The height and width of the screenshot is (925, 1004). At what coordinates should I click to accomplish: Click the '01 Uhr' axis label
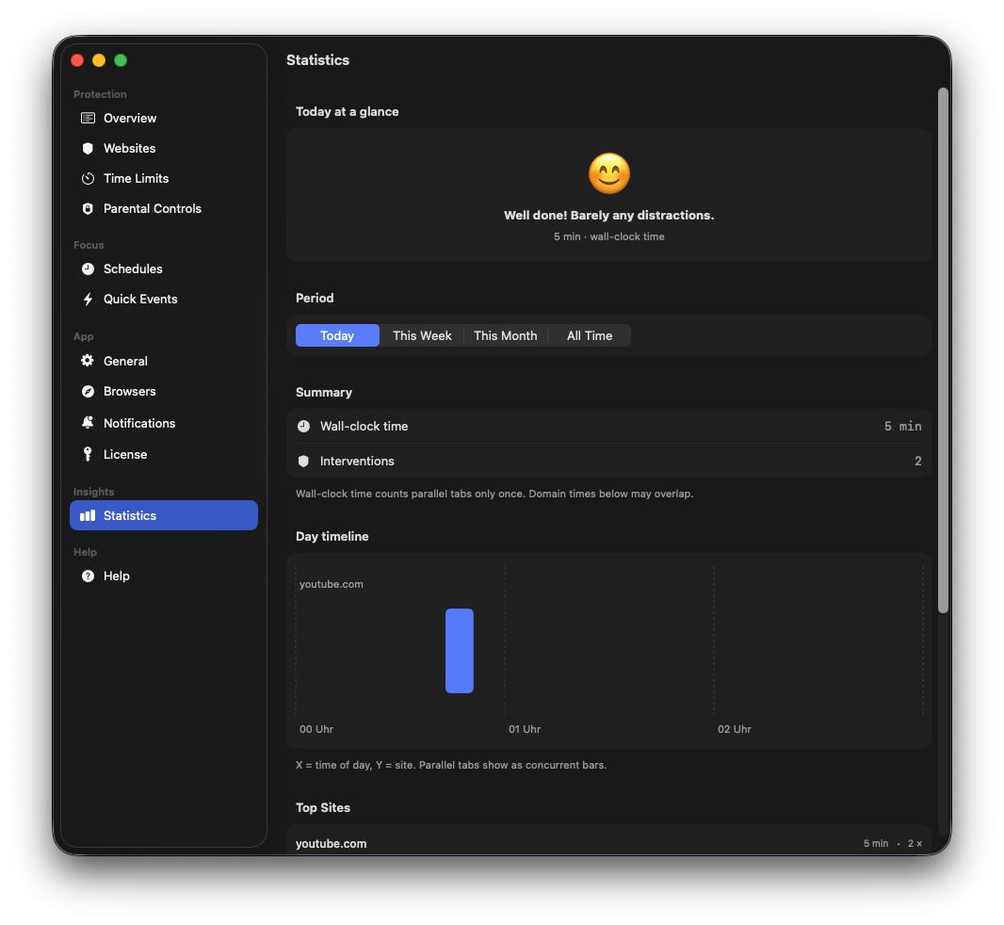(x=525, y=729)
